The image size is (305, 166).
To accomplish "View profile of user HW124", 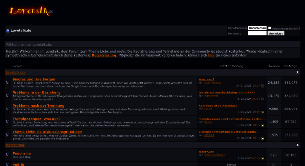I will [209, 135].
